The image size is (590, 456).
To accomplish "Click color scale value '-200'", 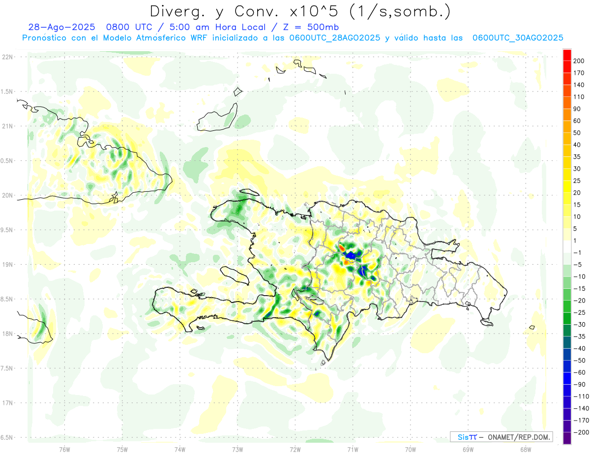I will point(581,432).
